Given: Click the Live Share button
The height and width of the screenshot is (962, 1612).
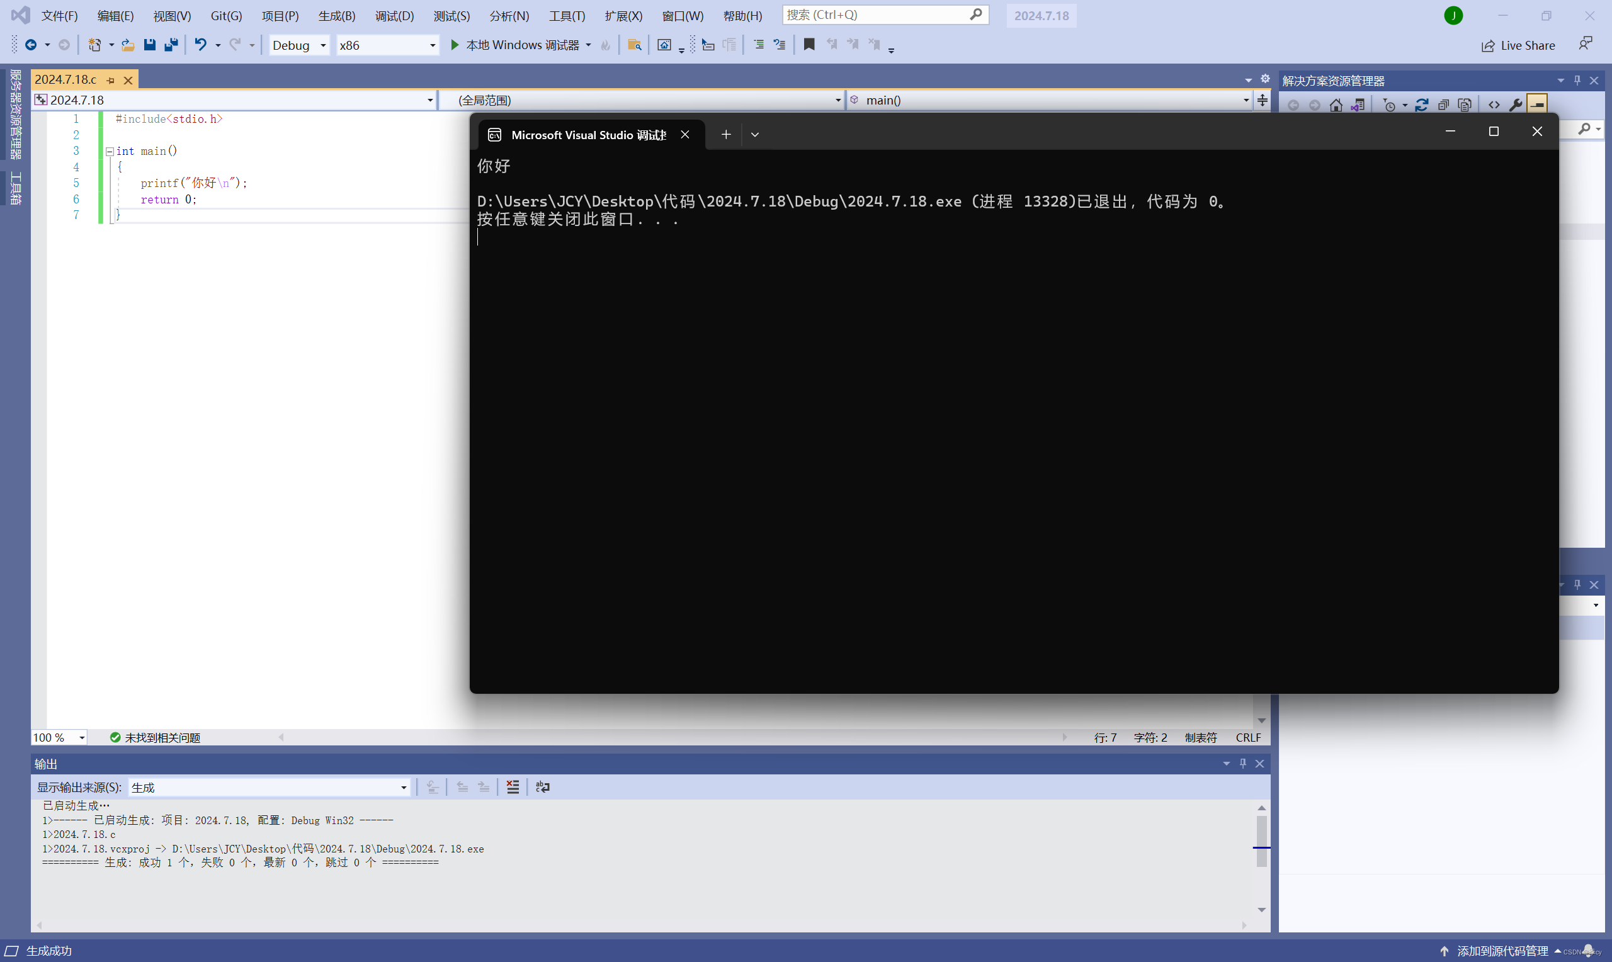Looking at the screenshot, I should click(1518, 45).
